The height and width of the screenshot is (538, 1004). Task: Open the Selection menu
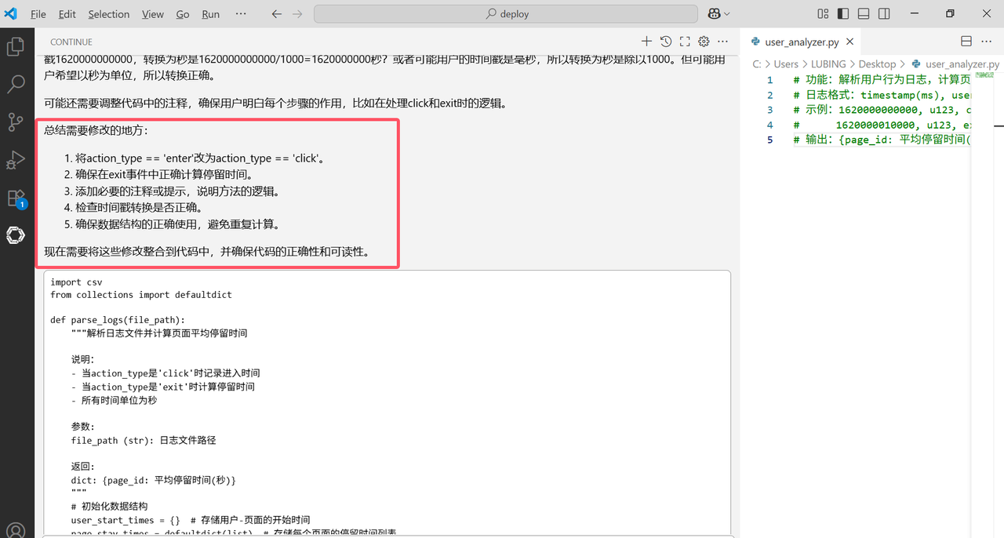[x=109, y=14]
